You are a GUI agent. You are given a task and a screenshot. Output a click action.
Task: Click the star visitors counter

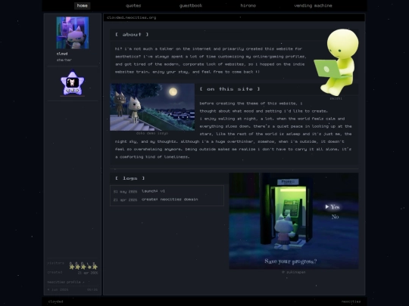click(83, 266)
